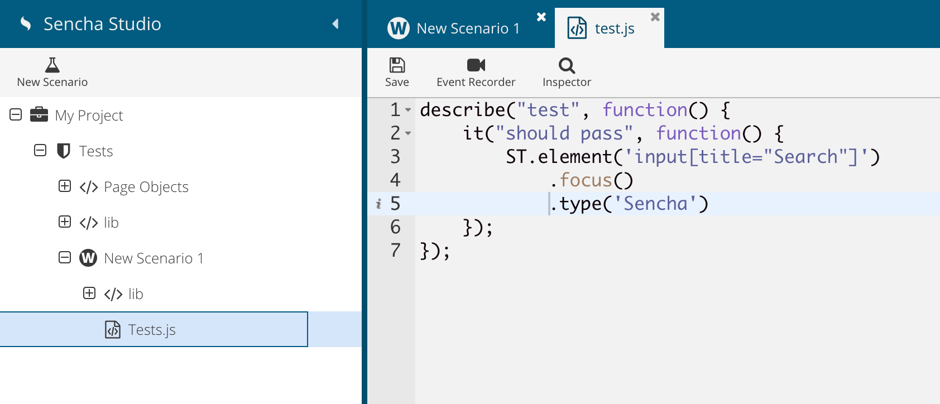Click the Inspector label
This screenshot has height=404, width=940.
567,83
